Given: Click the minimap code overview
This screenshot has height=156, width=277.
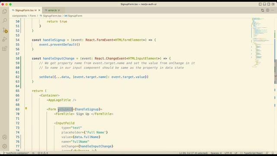Looking at the screenshot, I should point(262,42).
